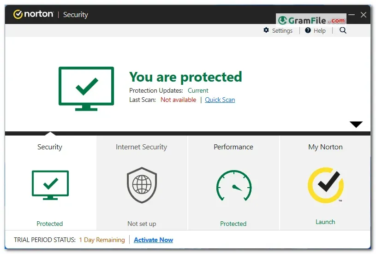Click the Security tile monitor icon
376x254 pixels.
[x=50, y=185]
